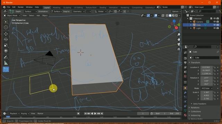Open the Tool properties tab icon
Viewport: 222px width, 124px height.
click(185, 52)
